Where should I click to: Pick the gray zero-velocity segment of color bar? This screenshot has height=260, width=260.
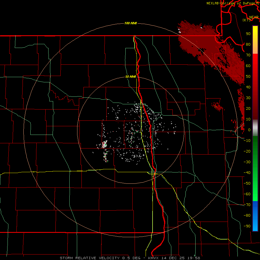coord(255,128)
